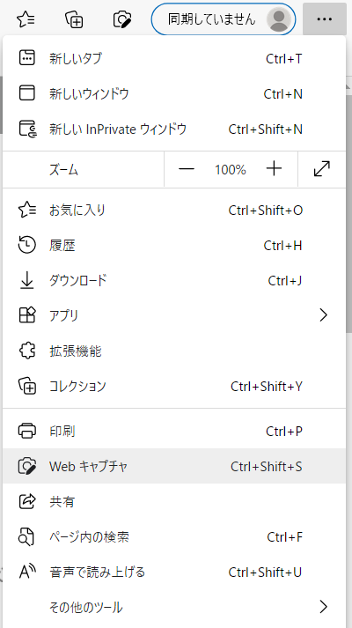Click the Ctrl+Shift+N shortcut text

(265, 129)
